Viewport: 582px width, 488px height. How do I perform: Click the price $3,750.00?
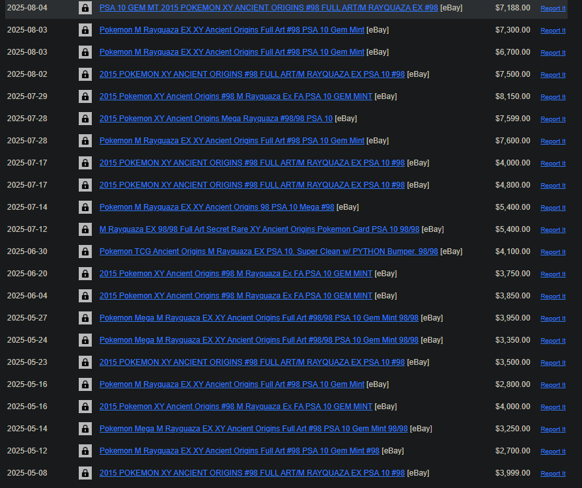[x=512, y=274]
